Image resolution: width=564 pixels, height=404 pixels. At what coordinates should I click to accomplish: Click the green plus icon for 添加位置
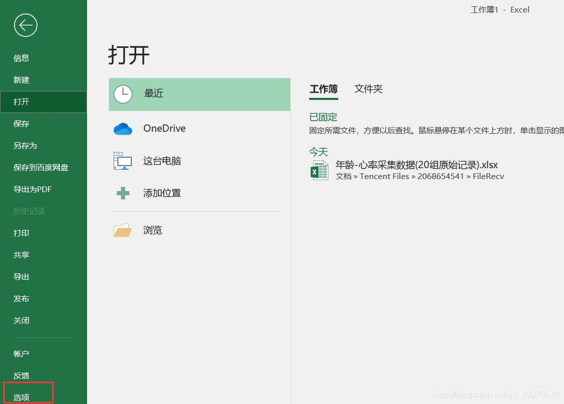123,193
